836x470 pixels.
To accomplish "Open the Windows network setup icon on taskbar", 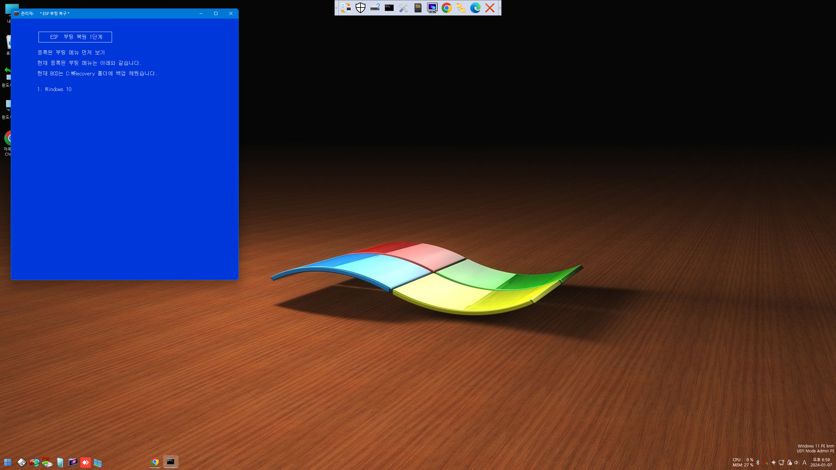I will tap(98, 462).
